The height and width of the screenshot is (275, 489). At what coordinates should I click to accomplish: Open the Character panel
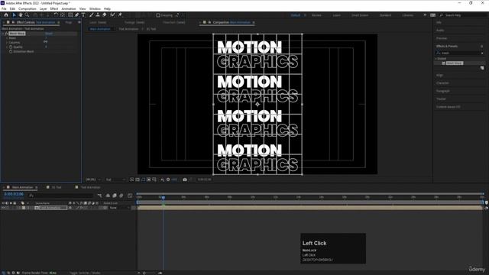click(x=442, y=83)
